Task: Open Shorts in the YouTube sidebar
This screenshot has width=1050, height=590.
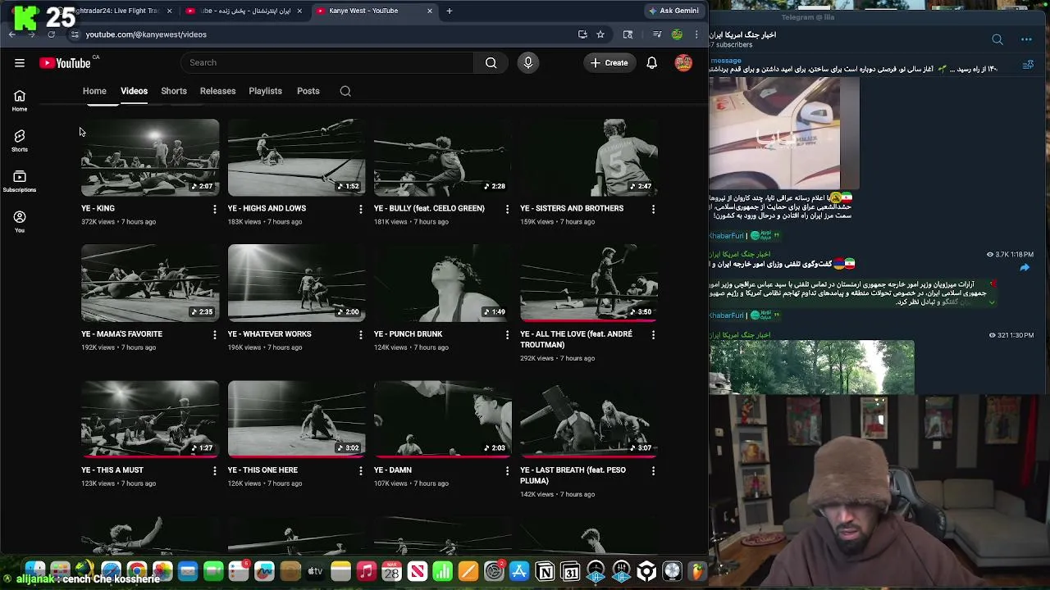Action: point(20,140)
